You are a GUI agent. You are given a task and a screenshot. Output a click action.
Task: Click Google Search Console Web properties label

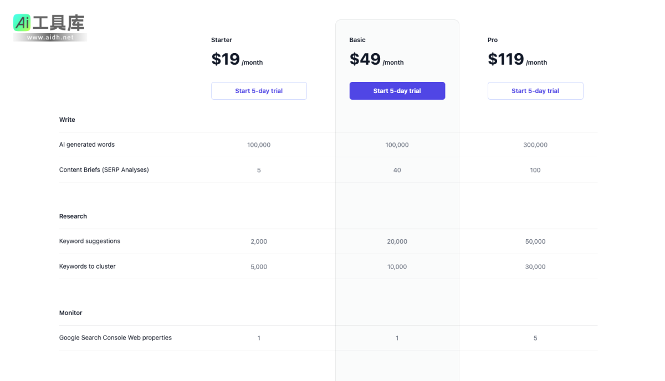[x=115, y=338]
